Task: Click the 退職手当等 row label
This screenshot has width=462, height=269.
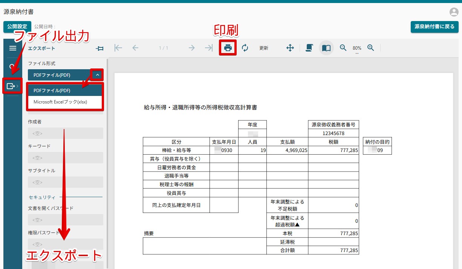Action: pos(176,176)
